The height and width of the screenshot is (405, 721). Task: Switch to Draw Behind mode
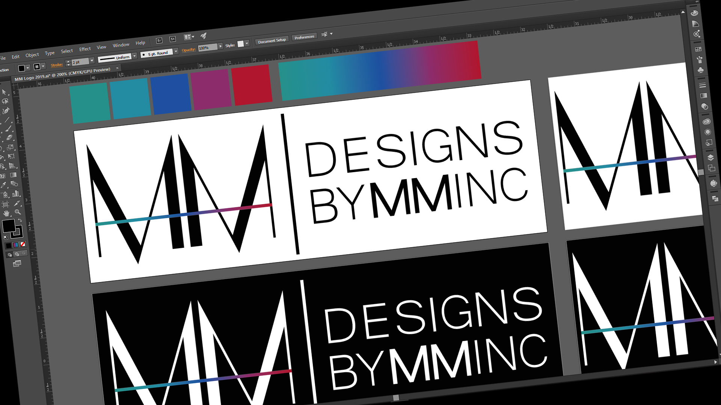pos(16,254)
